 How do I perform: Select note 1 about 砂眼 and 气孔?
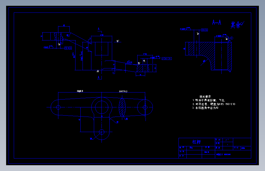click(208, 100)
